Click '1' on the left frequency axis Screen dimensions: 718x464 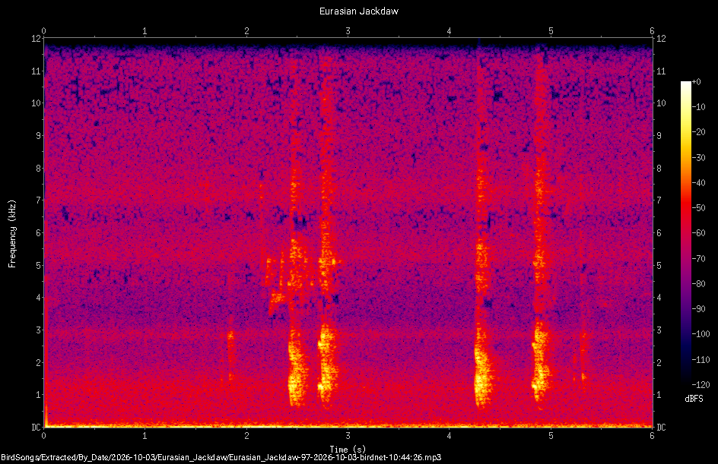38,395
